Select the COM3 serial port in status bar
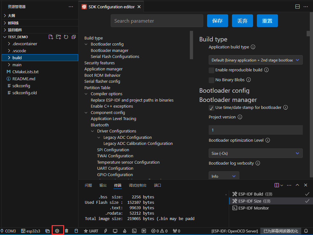 pos(8,231)
